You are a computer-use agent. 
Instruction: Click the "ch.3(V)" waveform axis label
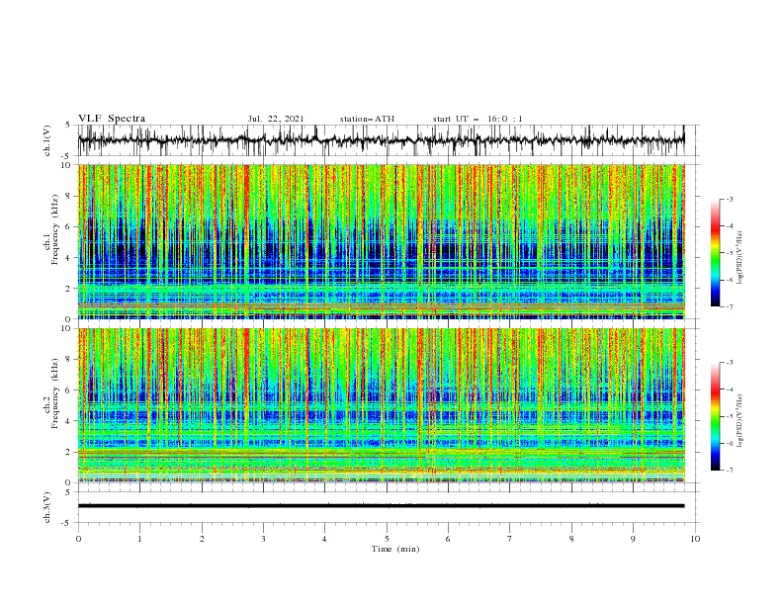47,507
